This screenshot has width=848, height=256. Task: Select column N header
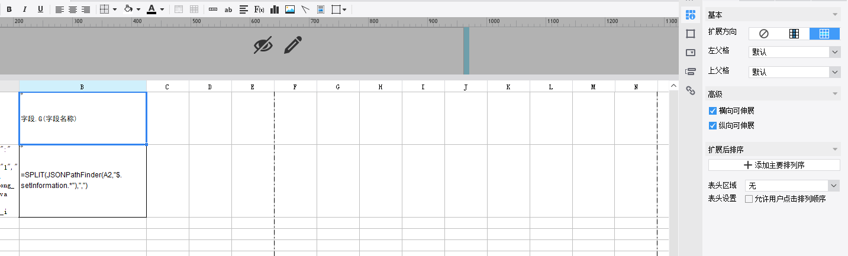[636, 87]
